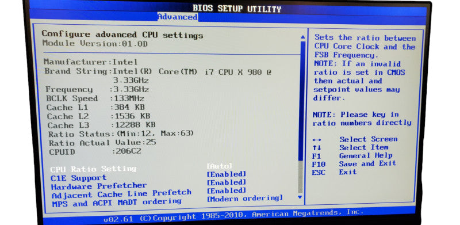Click F1 General Help entry
The image size is (460, 225).
tap(352, 156)
